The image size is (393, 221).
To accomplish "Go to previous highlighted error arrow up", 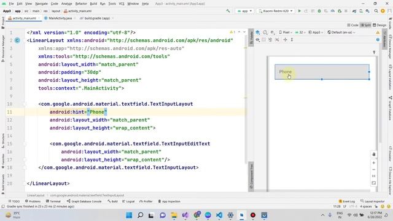I will pos(239,32).
